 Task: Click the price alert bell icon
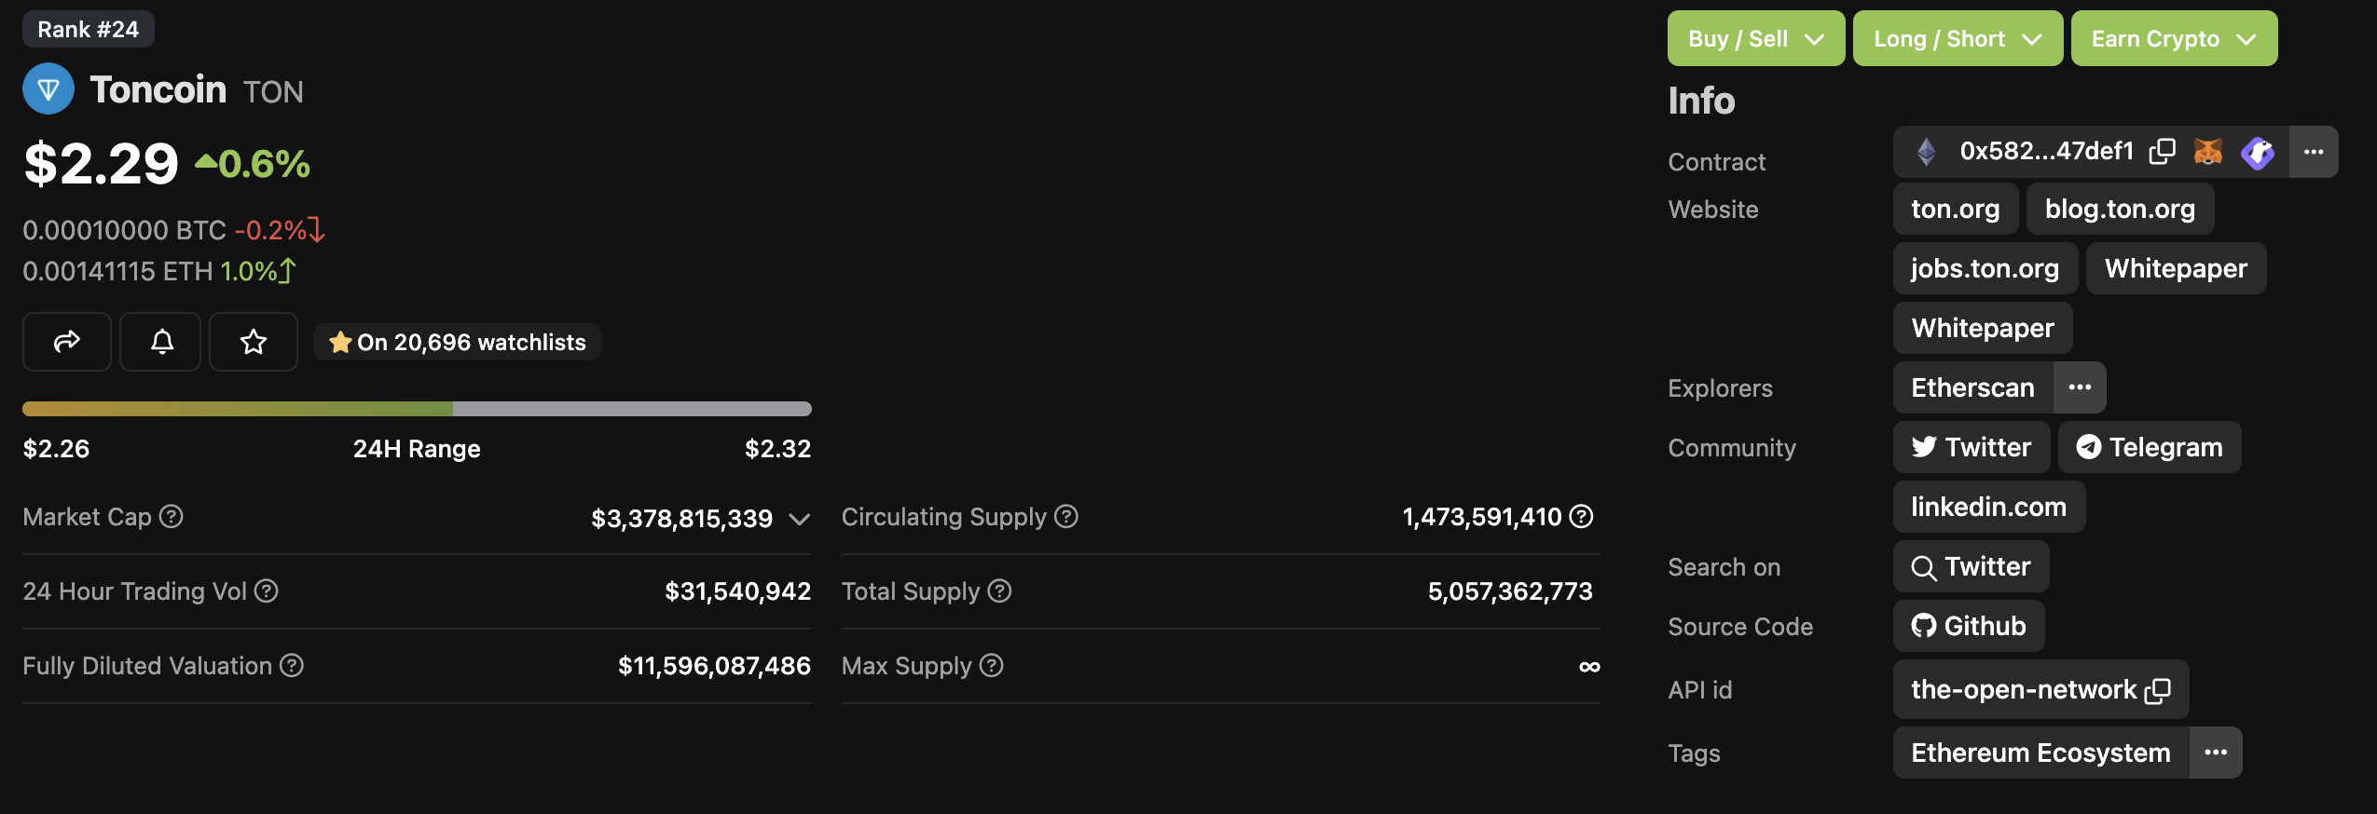(x=161, y=342)
